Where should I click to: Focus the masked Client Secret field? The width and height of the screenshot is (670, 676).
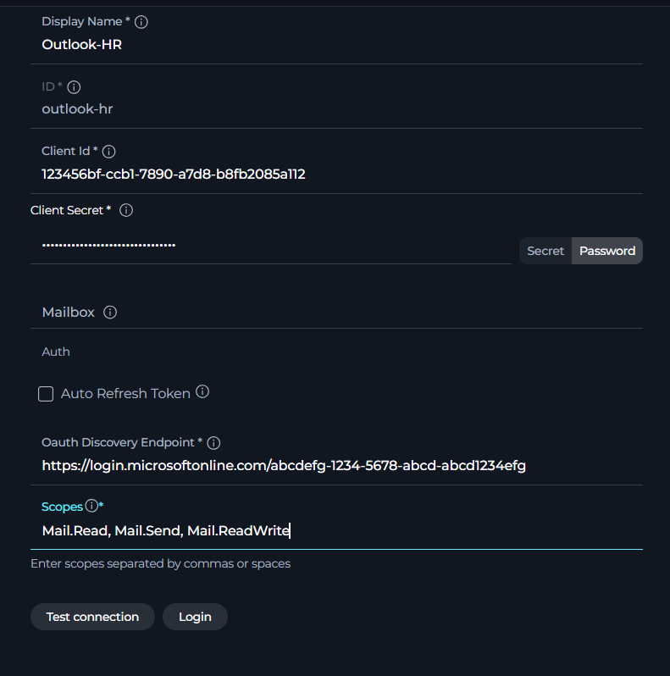click(271, 245)
